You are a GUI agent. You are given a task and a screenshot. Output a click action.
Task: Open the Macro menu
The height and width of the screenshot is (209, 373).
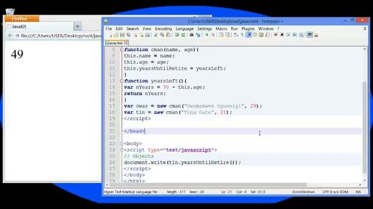click(x=221, y=28)
